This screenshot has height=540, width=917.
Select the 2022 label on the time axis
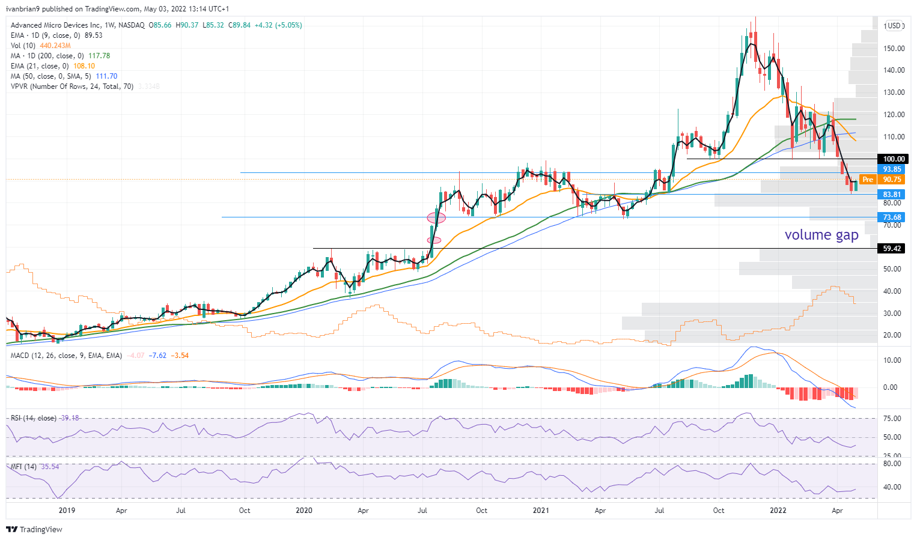[778, 511]
